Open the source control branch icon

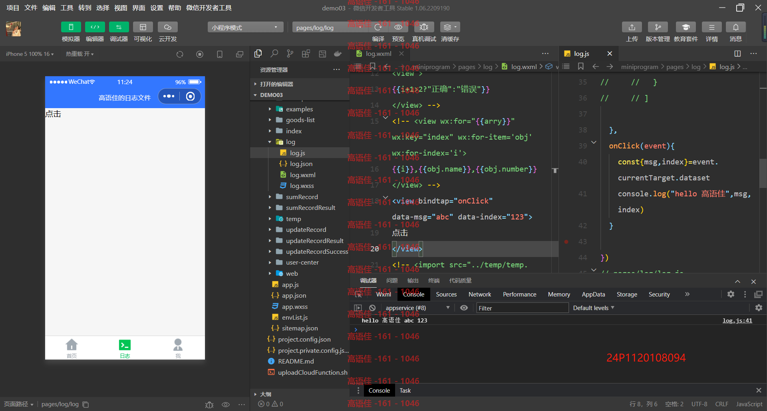coord(290,54)
